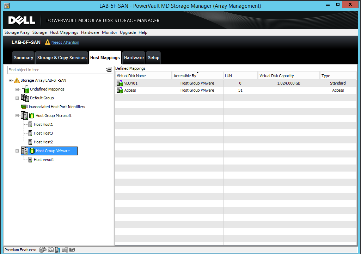The image size is (361, 254).
Task: Select the Undefined Mappings tree item
Action: pos(47,89)
